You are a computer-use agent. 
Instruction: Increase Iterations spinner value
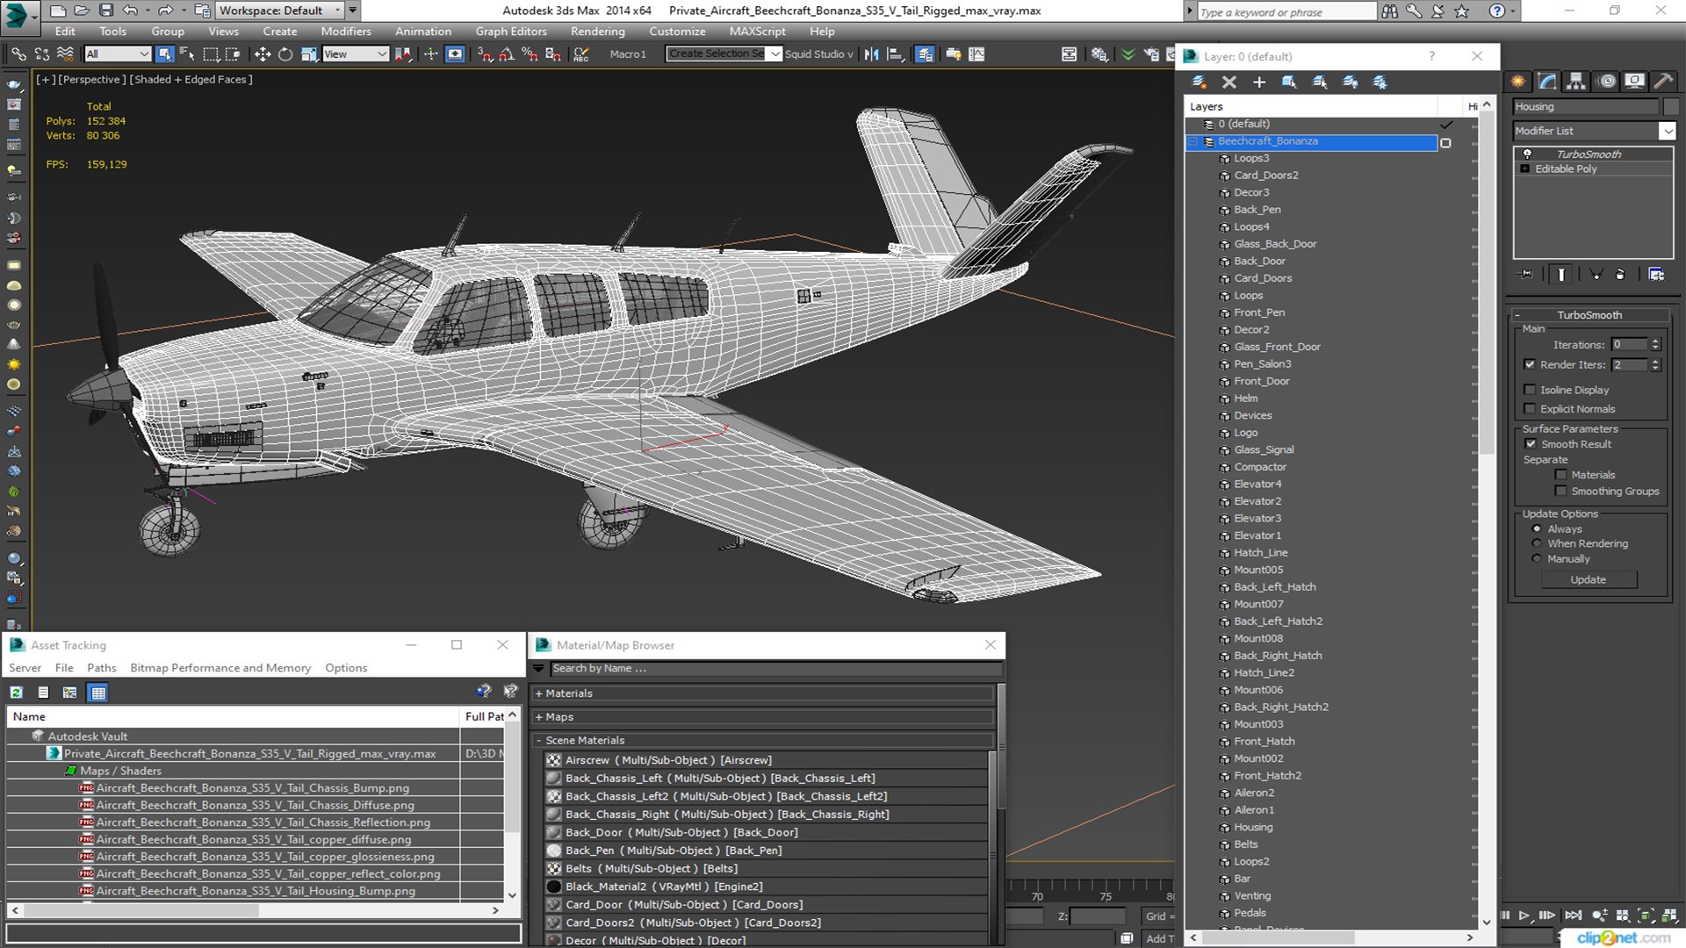click(x=1655, y=341)
